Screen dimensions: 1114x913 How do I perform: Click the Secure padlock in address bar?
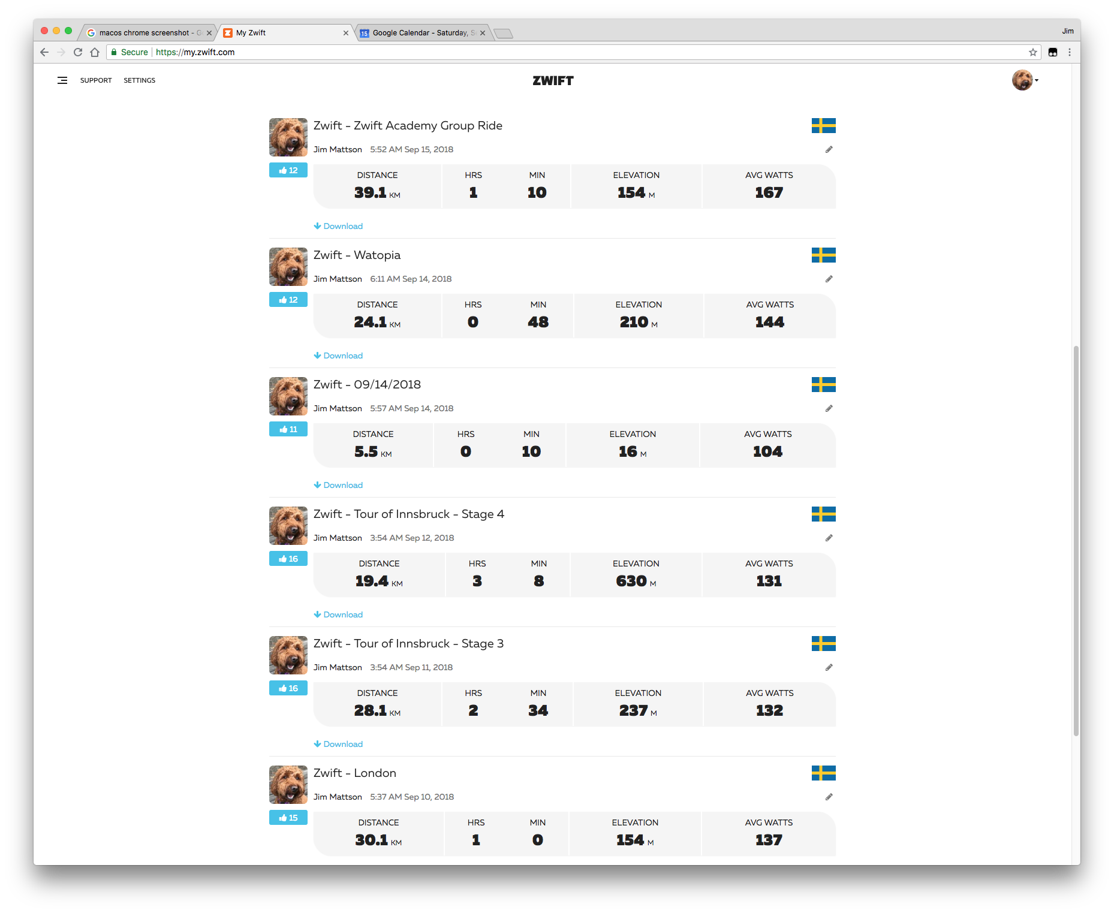pos(114,52)
